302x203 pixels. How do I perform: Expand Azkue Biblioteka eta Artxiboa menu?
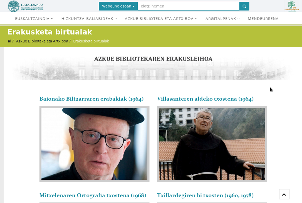[x=161, y=19]
